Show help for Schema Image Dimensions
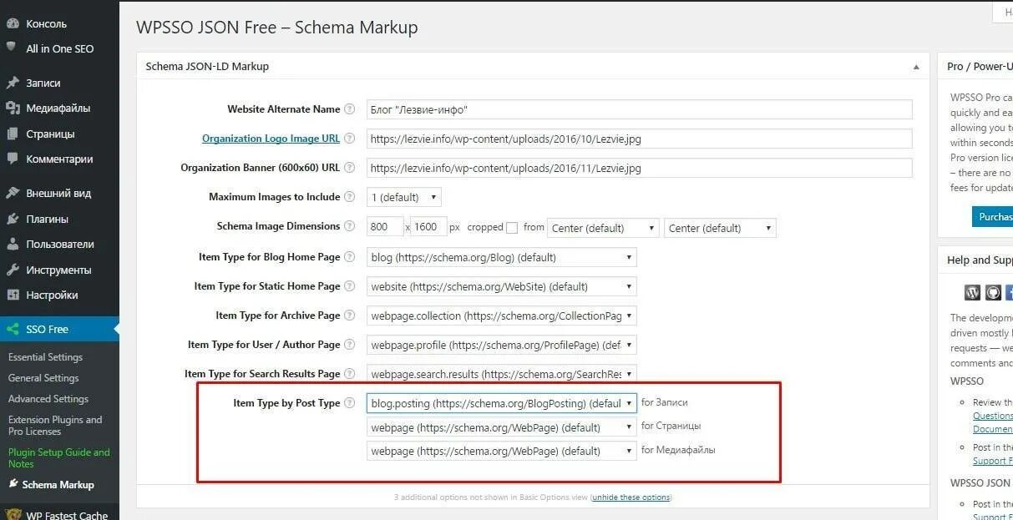The image size is (1013, 520). click(x=350, y=226)
